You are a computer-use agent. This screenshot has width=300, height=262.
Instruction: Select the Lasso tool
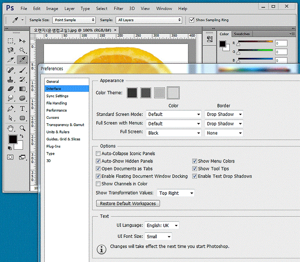10,50
